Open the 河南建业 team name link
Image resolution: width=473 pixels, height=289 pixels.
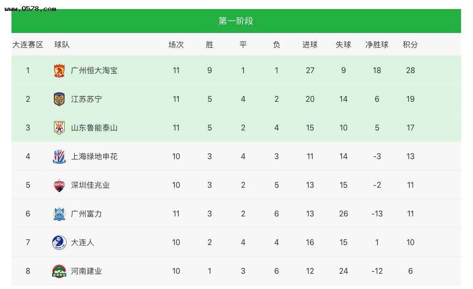(86, 271)
